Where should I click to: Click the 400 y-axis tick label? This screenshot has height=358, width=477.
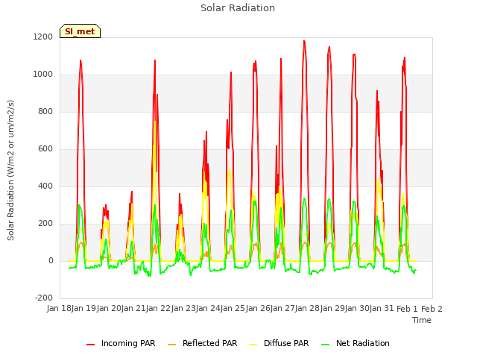(x=45, y=186)
